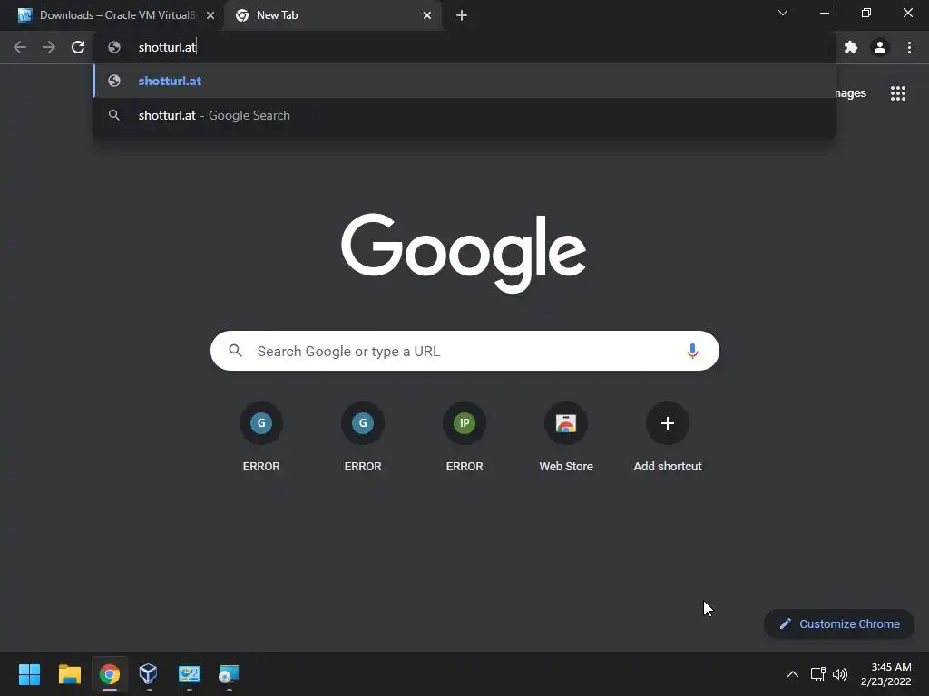
Task: Switch to the New Tab tab
Action: pyautogui.click(x=333, y=15)
